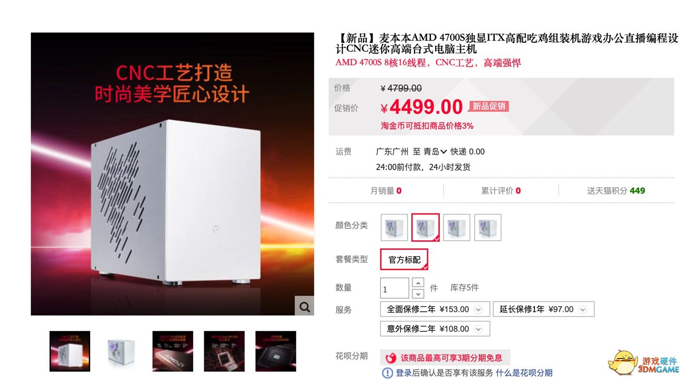The width and height of the screenshot is (687, 379).
Task: Click the red Huabei installment icon
Action: (x=391, y=358)
